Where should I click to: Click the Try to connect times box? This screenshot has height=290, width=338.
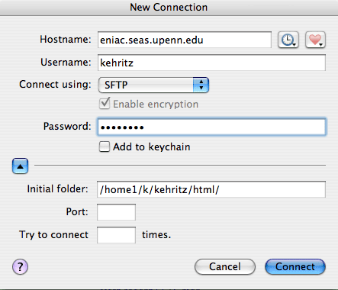coord(116,235)
